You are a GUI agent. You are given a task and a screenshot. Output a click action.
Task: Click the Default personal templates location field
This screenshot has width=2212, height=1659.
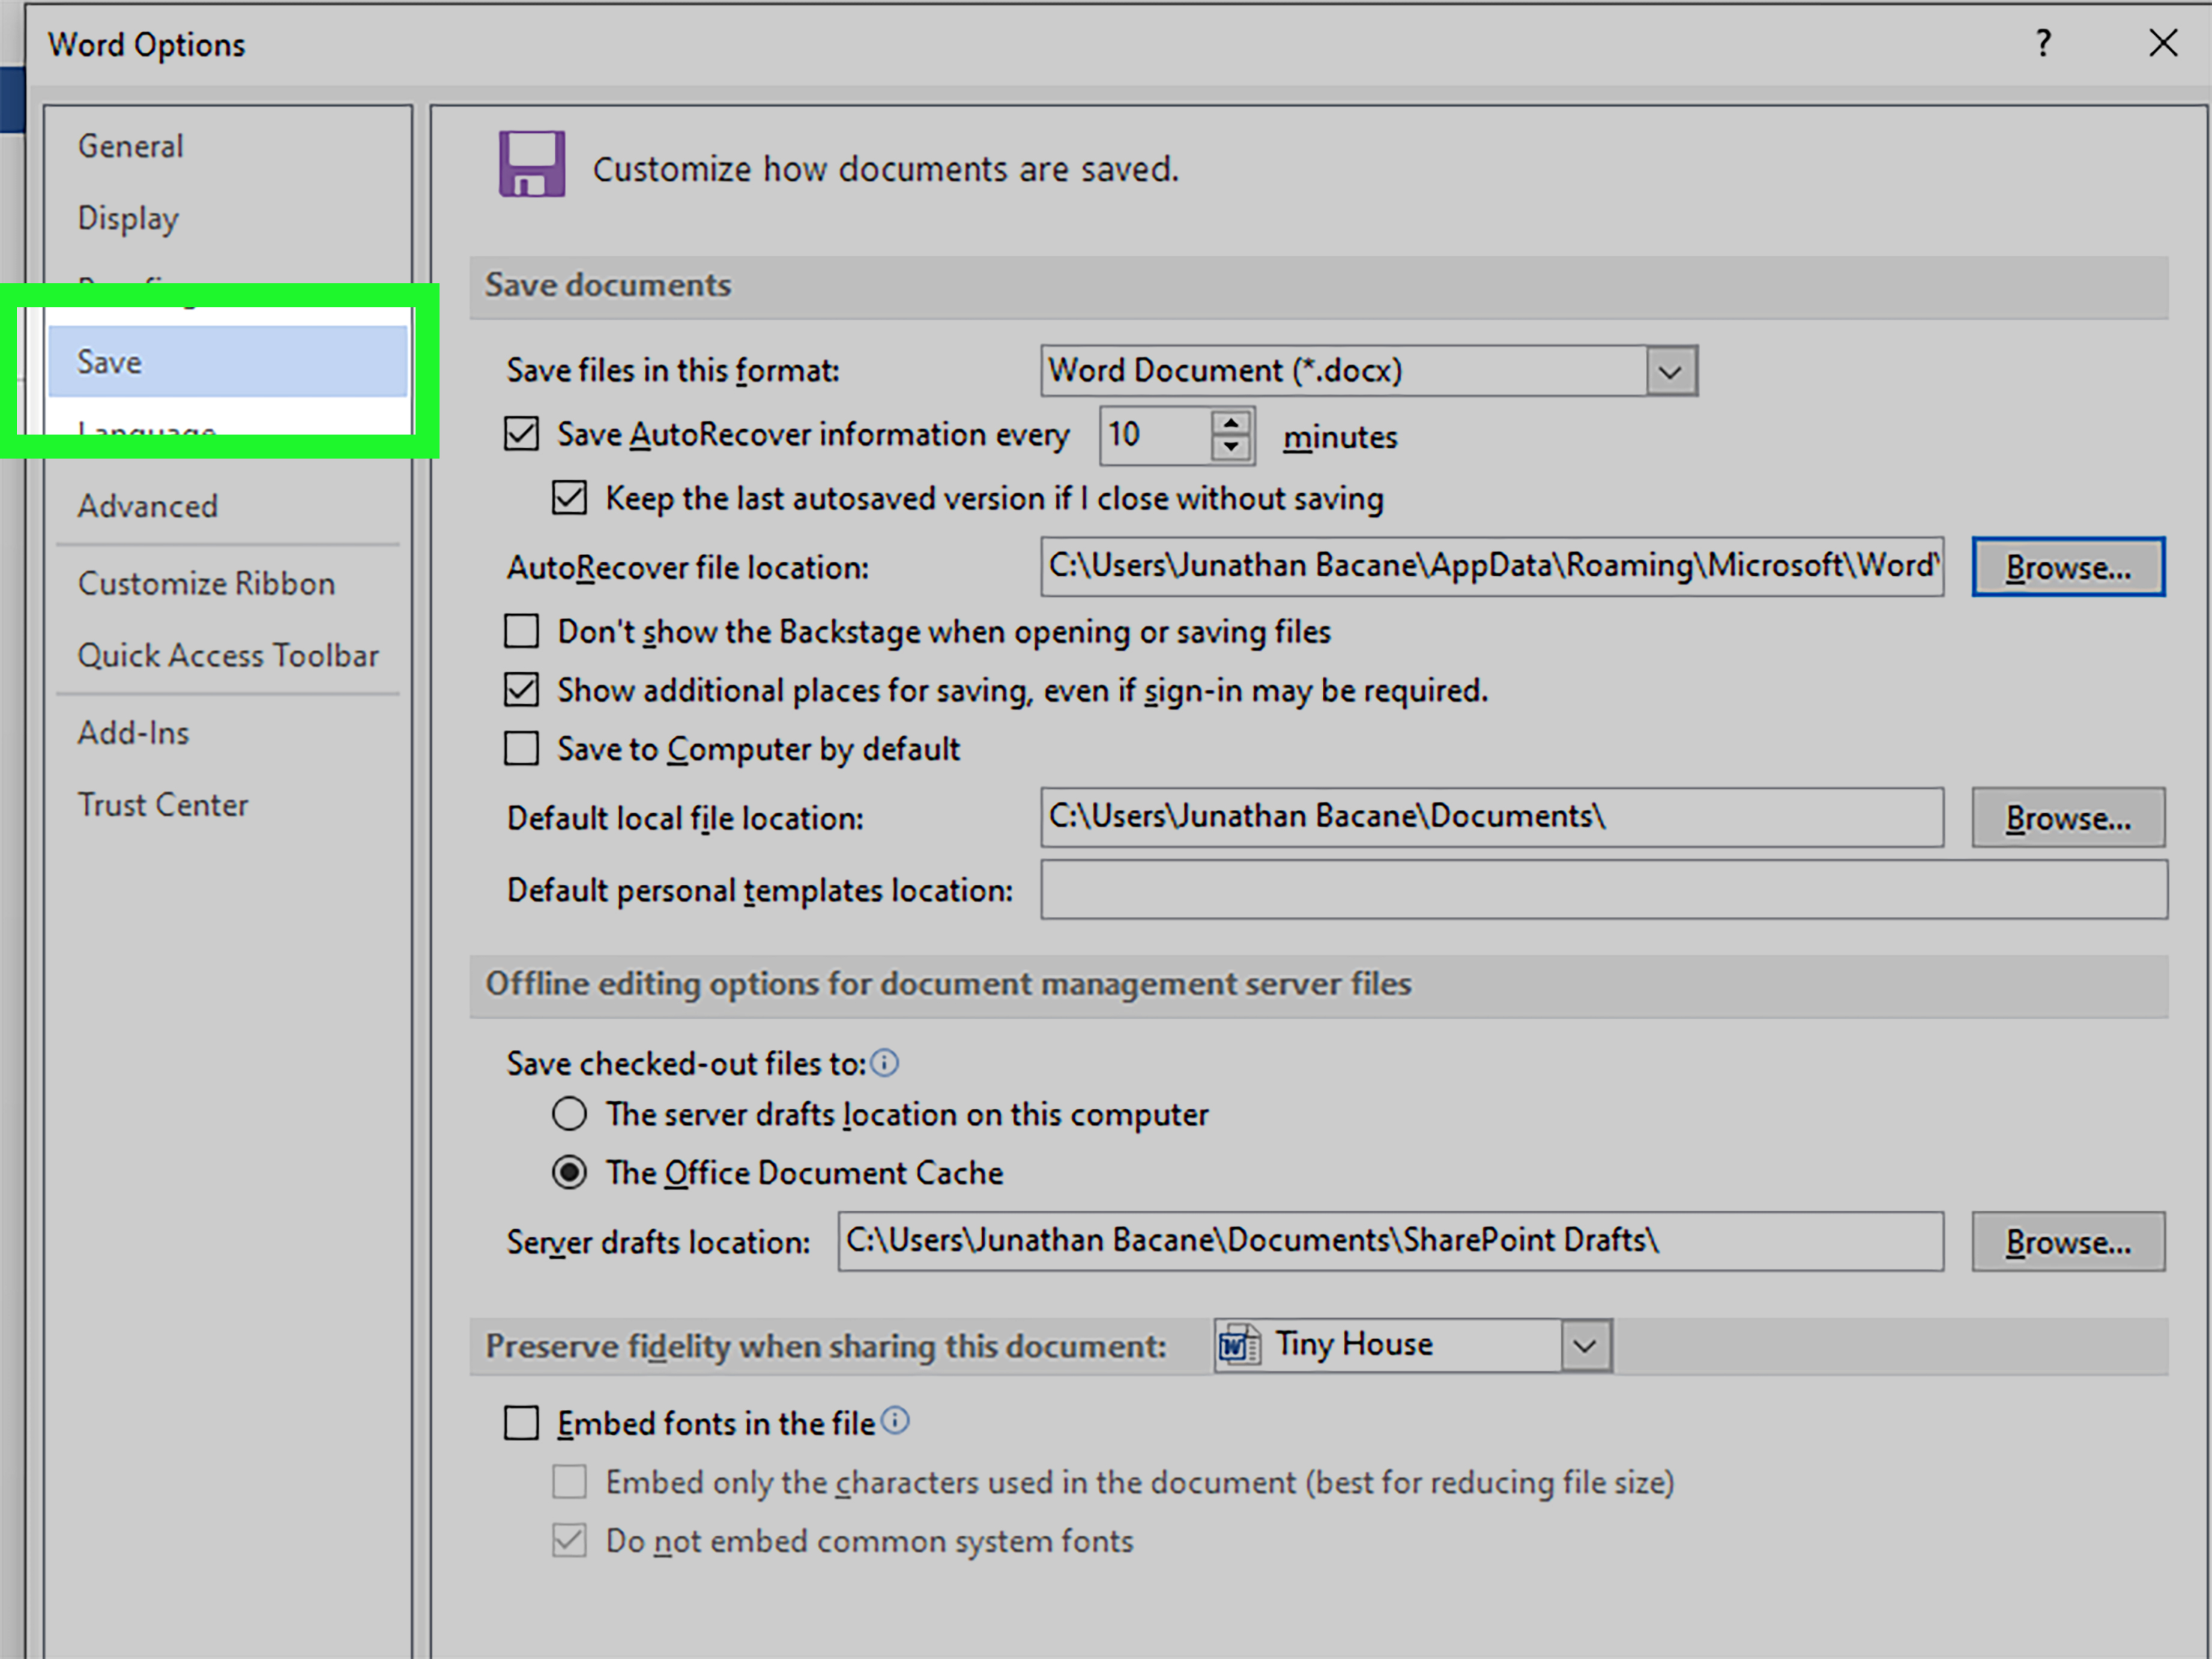pos(1604,890)
